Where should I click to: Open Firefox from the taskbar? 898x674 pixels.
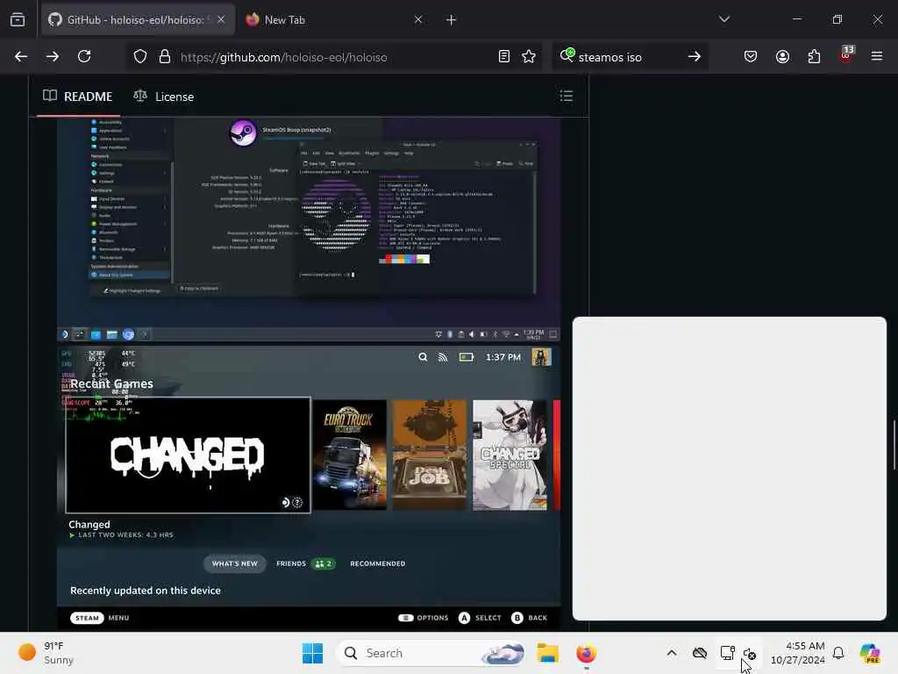586,653
